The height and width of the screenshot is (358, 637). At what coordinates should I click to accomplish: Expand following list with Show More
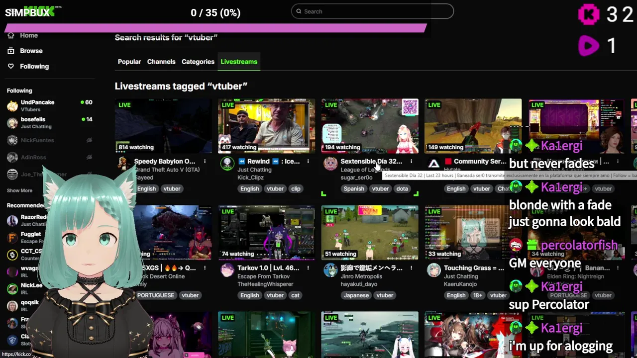click(19, 190)
